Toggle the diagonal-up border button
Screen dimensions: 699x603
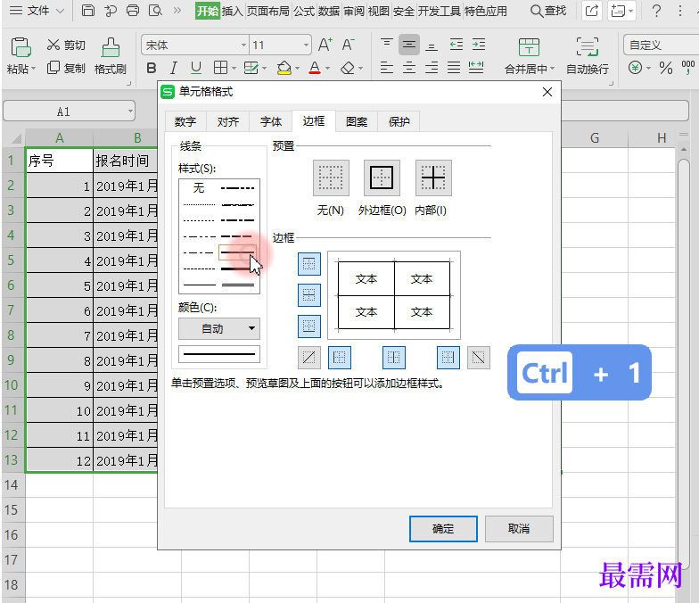click(x=309, y=358)
